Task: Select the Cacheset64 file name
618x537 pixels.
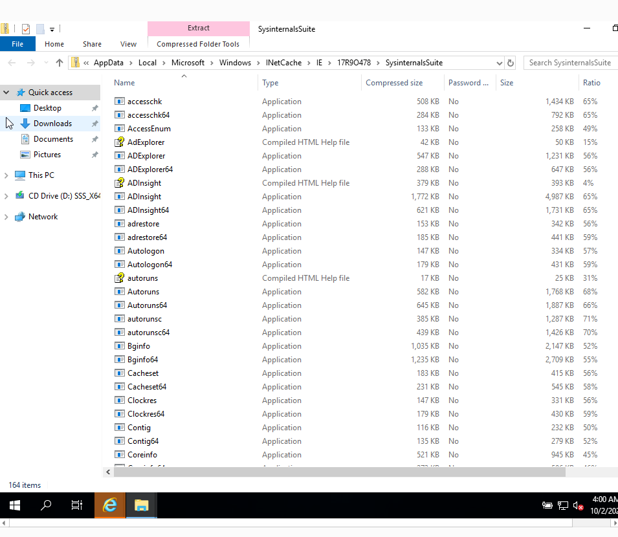Action: click(147, 387)
